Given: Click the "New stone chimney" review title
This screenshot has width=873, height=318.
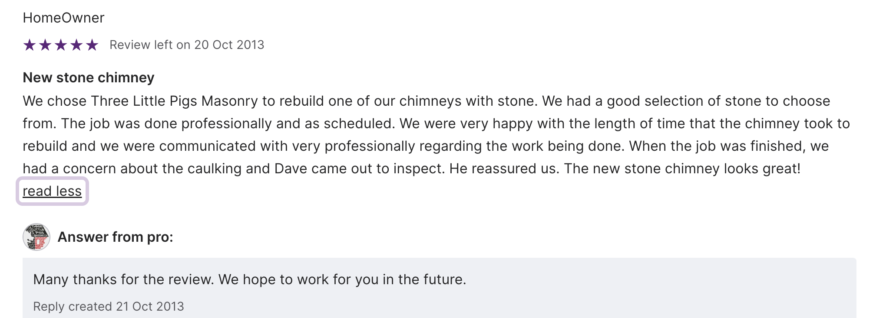Looking at the screenshot, I should (89, 78).
